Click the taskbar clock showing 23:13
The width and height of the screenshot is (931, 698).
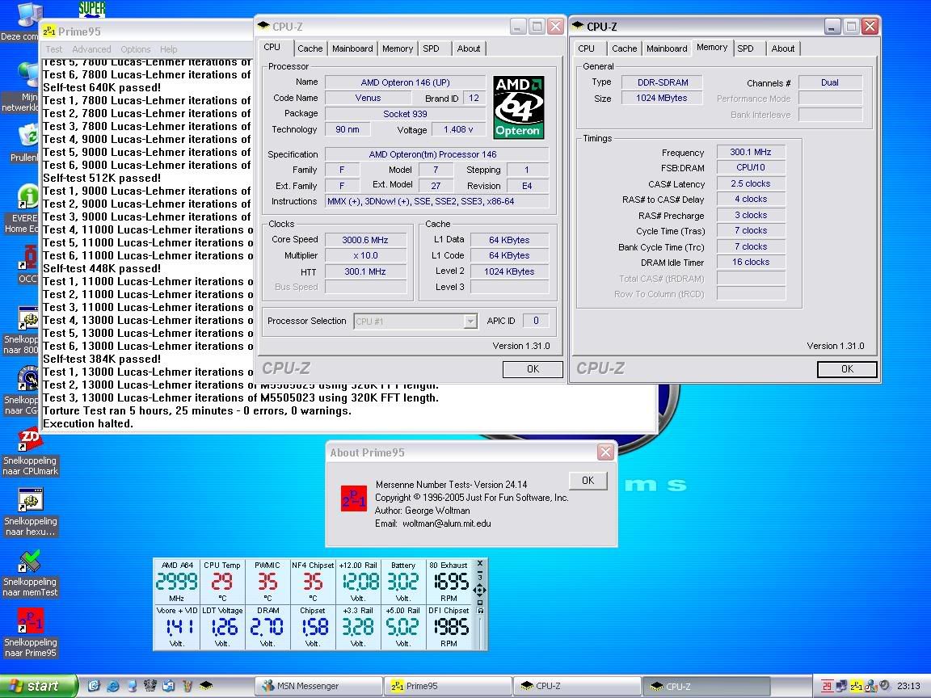tap(908, 686)
